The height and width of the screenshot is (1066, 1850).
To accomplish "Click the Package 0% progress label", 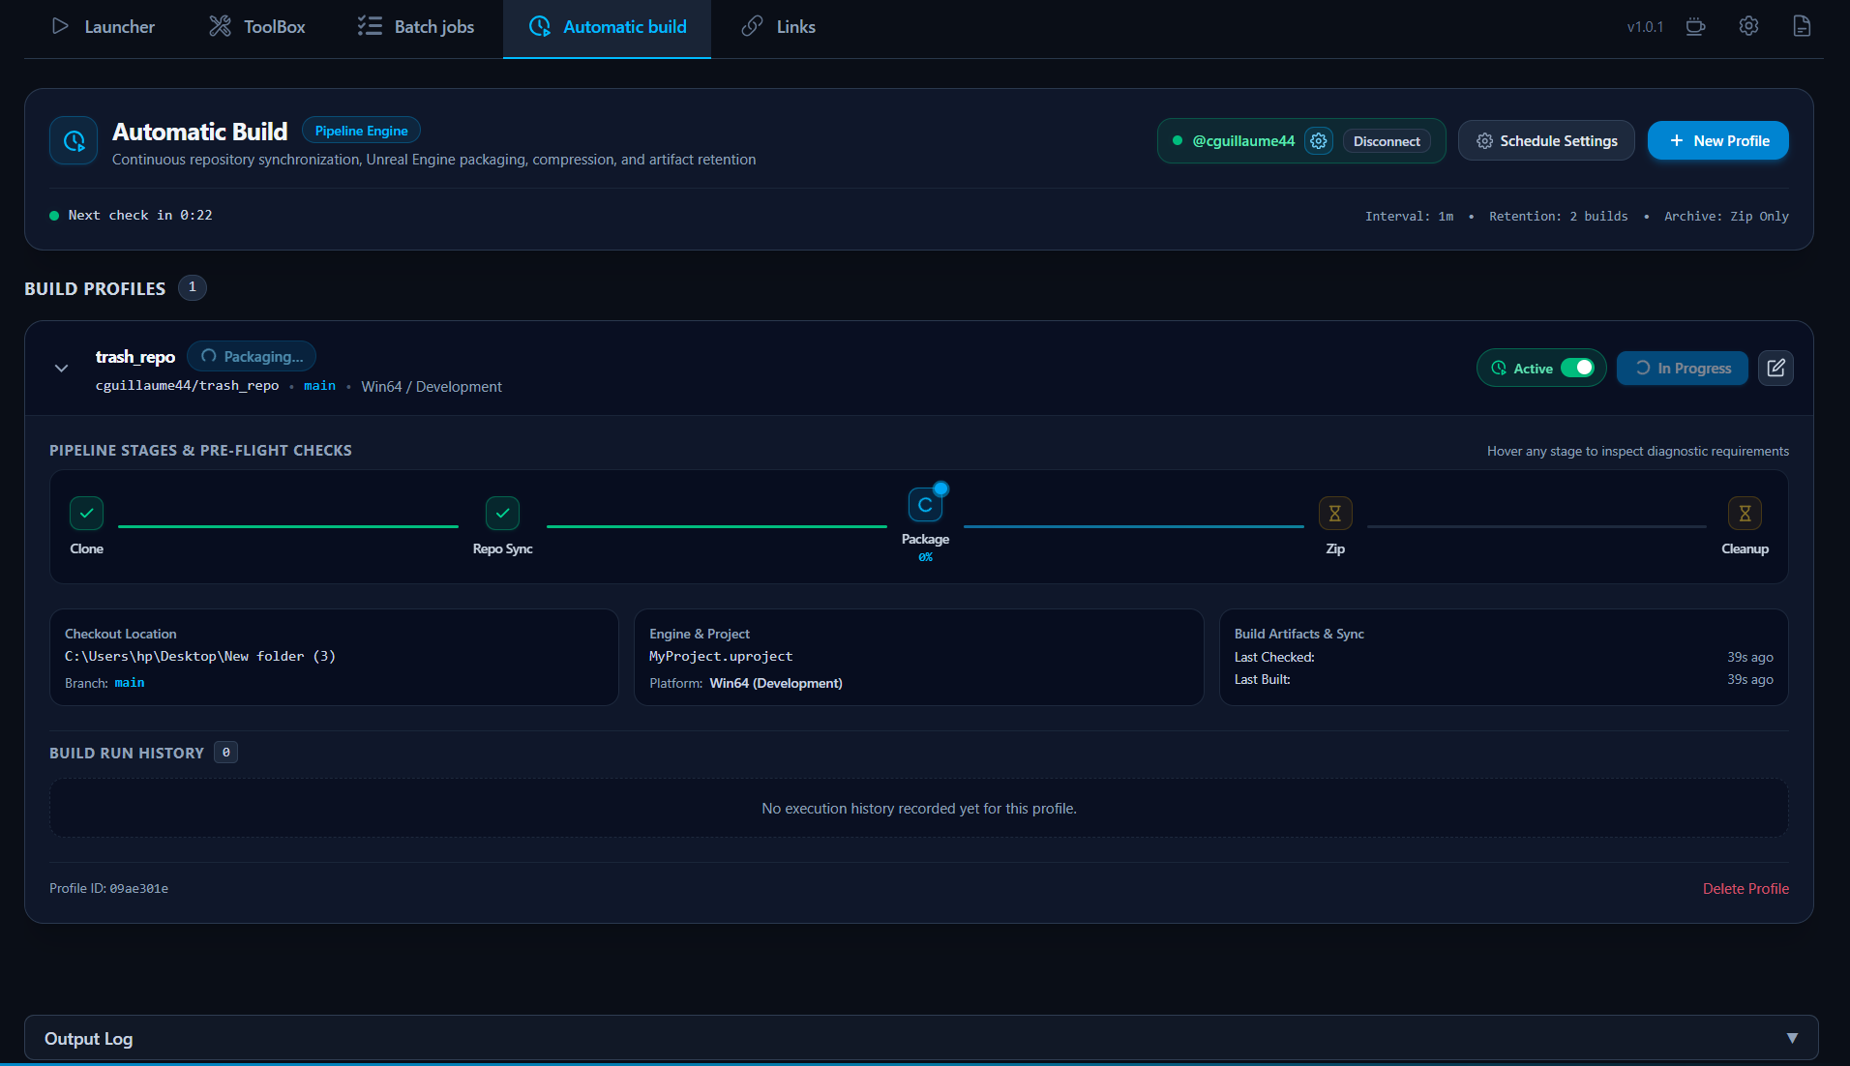I will click(x=925, y=557).
